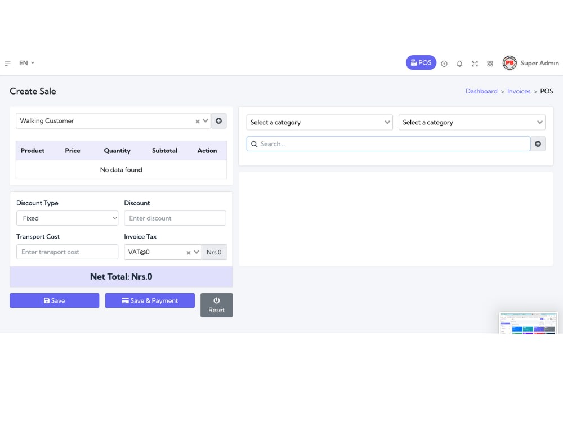Clear the Walking Customer selection
The width and height of the screenshot is (563, 422).
coord(198,122)
